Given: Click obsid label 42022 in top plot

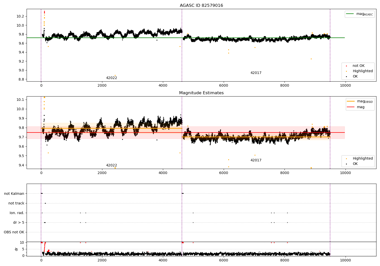Looking at the screenshot, I should 111,78.
